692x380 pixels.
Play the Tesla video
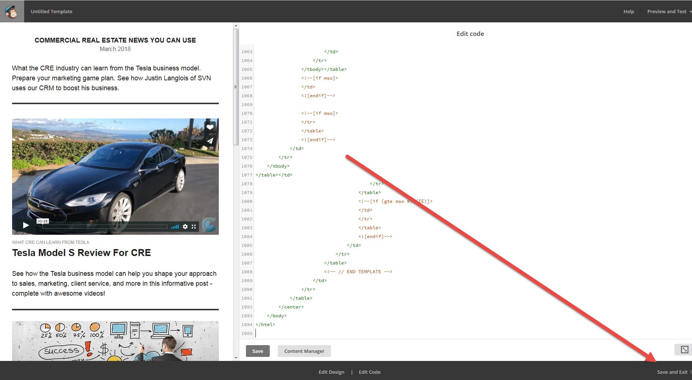tap(26, 225)
